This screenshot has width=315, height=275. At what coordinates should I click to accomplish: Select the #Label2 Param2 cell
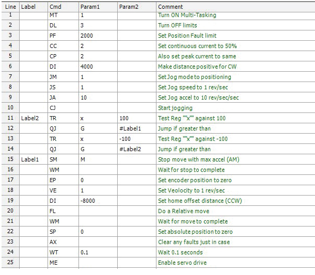coord(137,149)
